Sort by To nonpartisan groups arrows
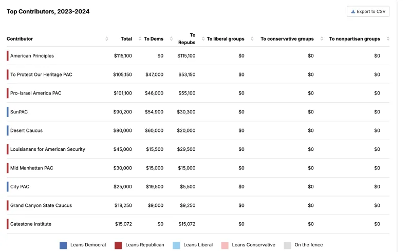 (388, 39)
